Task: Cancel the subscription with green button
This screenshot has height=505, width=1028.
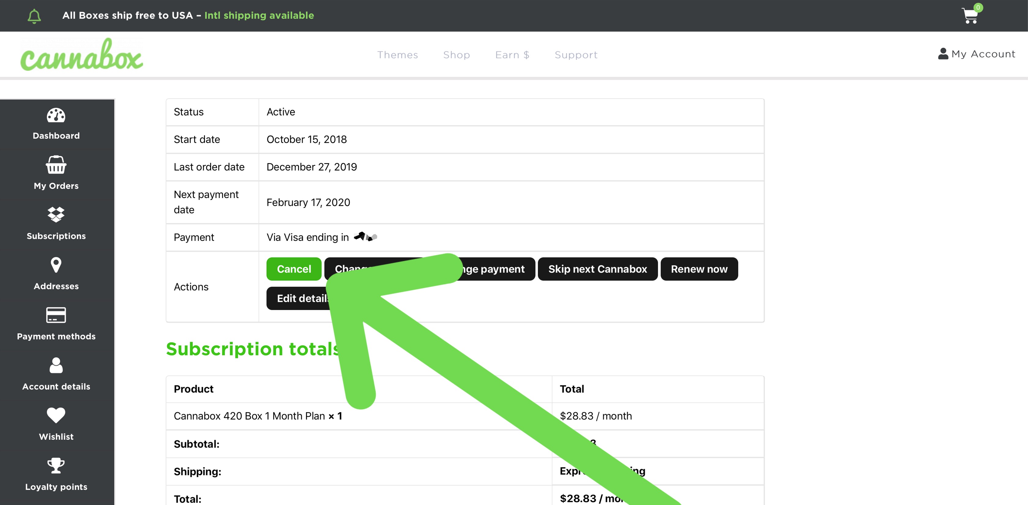Action: (x=294, y=269)
